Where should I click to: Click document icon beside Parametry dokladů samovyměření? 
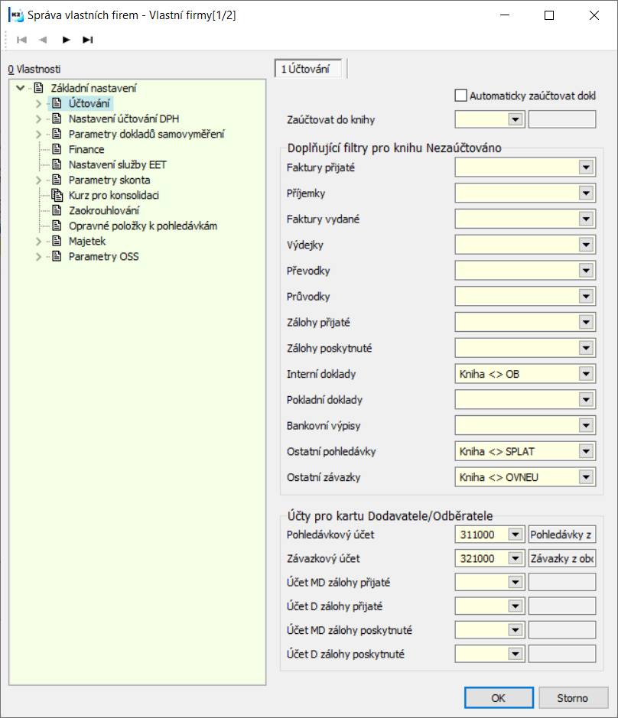point(57,134)
